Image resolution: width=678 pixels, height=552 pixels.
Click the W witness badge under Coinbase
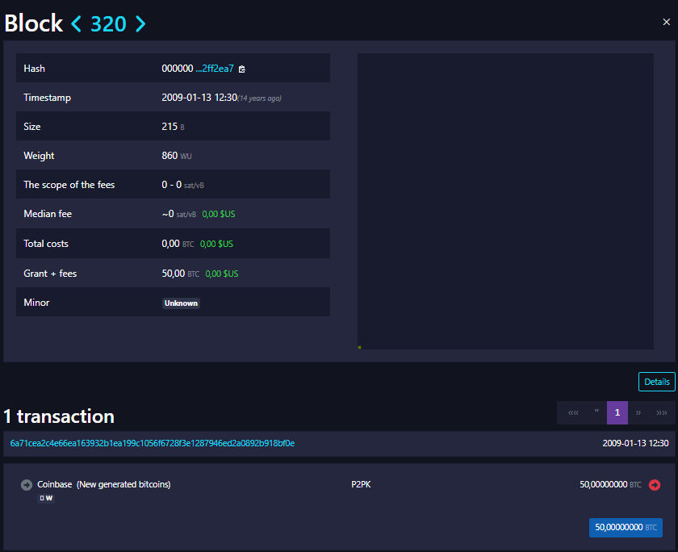pyautogui.click(x=48, y=498)
